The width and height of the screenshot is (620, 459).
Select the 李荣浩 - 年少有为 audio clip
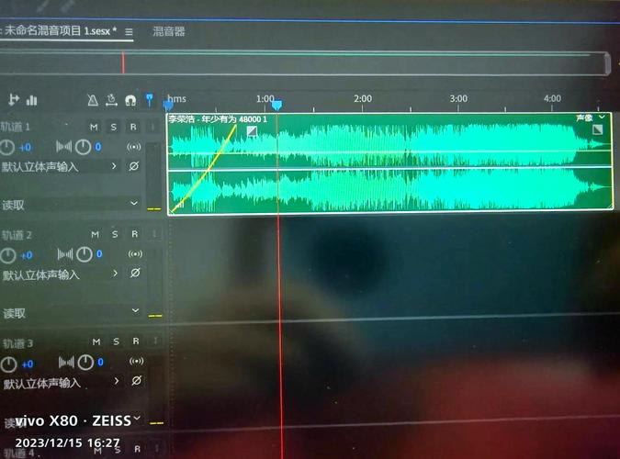(389, 164)
